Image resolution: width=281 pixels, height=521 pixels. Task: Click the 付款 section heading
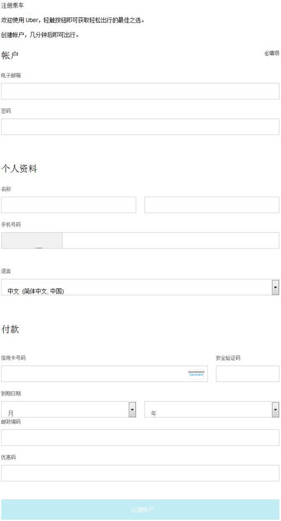[10, 329]
